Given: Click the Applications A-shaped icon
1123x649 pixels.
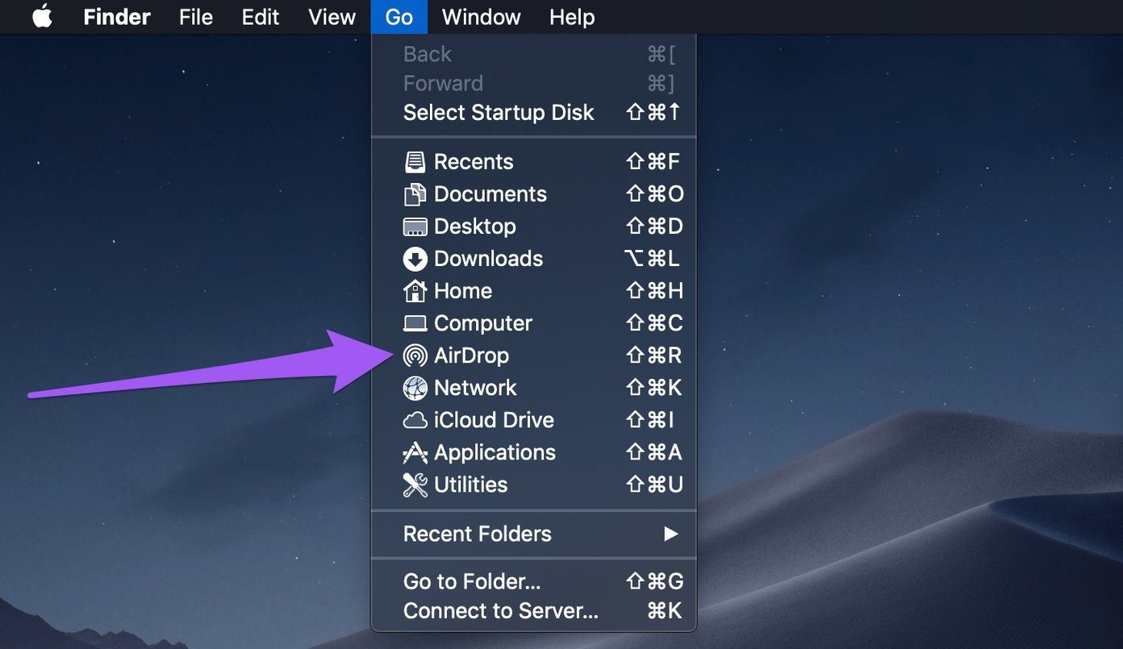Looking at the screenshot, I should coord(415,452).
